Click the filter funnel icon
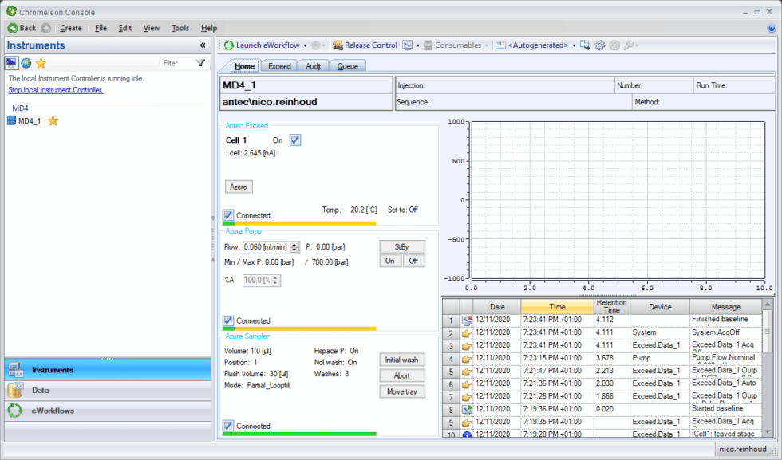 tap(199, 63)
